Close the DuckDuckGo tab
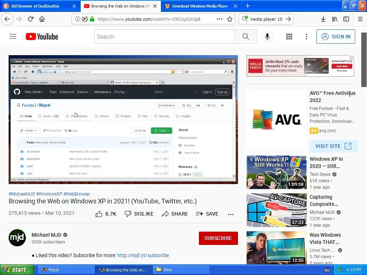The height and width of the screenshot is (275, 367). point(74,6)
